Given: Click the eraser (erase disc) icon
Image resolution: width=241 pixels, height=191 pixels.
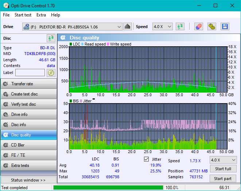Looking at the screenshot, I should [199, 27].
